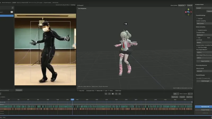Click the Source clip track in timeline

pyautogui.click(x=96, y=102)
